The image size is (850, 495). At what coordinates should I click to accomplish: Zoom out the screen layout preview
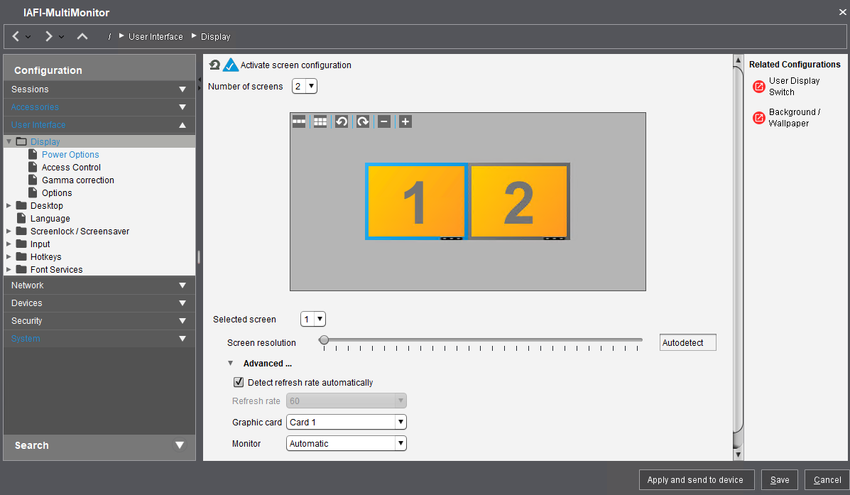[384, 121]
